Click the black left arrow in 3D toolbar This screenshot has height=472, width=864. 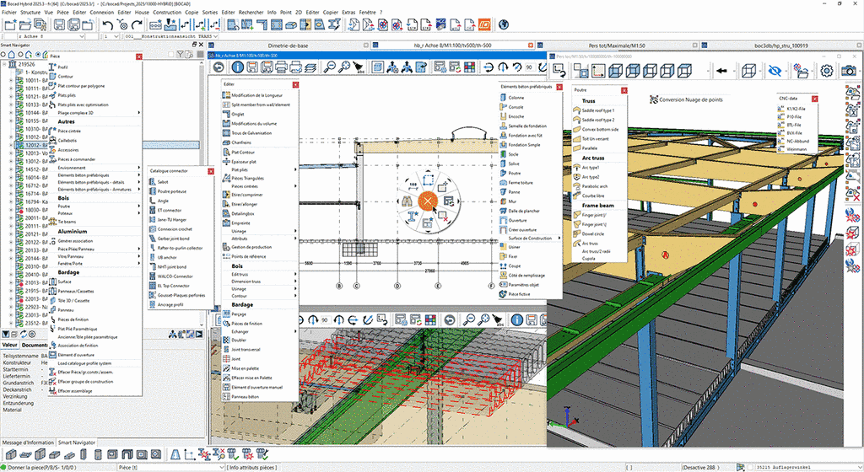click(x=721, y=71)
